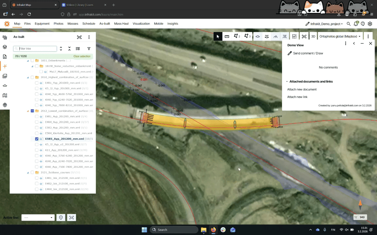The height and width of the screenshot is (235, 377).
Task: Open the layers sidebar panel
Action: [x=5, y=47]
